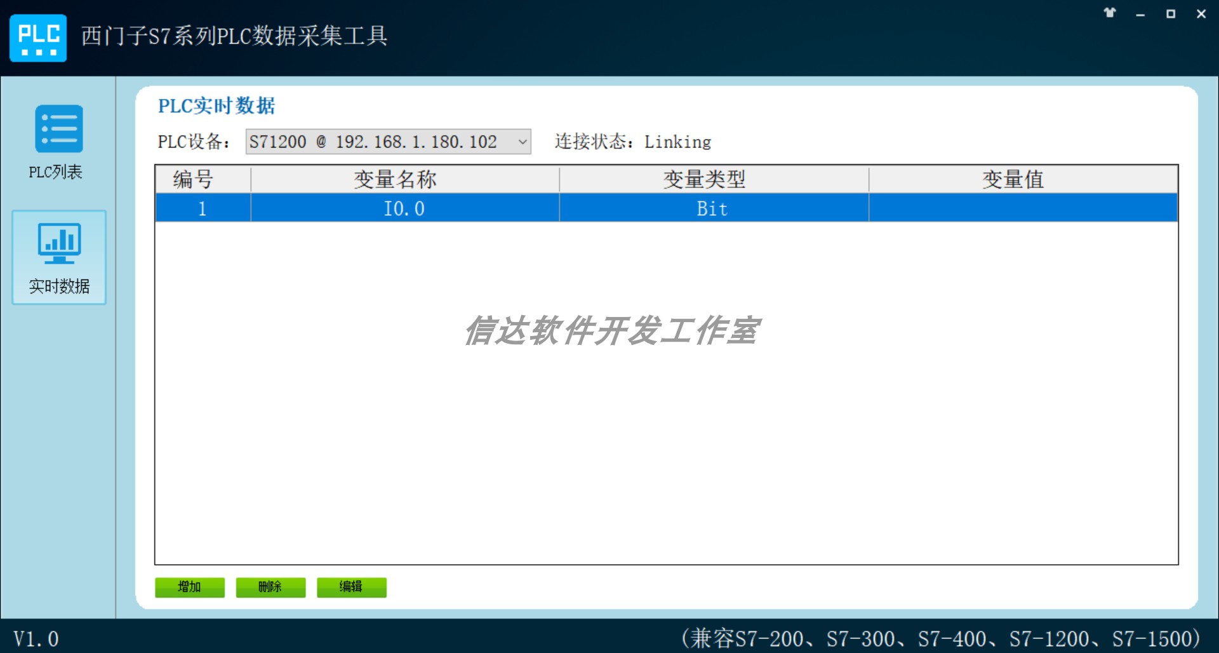1219x653 pixels.
Task: Select row number 1 cell
Action: (x=203, y=208)
